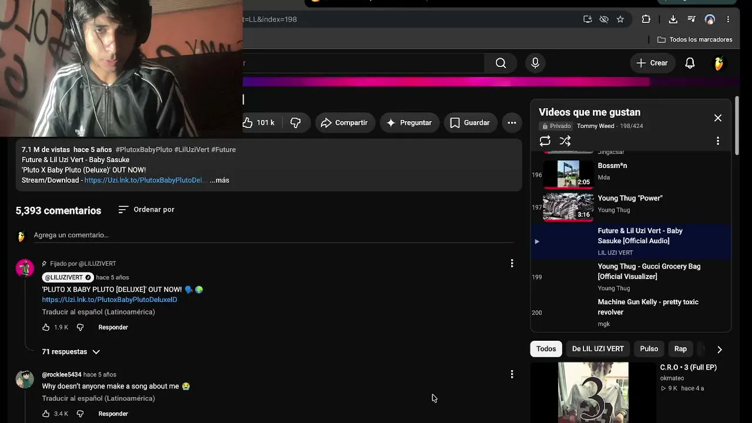Open YouTube notifications bell
This screenshot has width=752, height=423.
690,63
